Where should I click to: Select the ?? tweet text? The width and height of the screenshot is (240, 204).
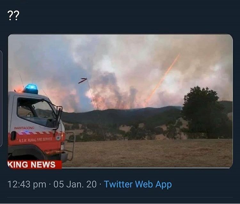(13, 16)
